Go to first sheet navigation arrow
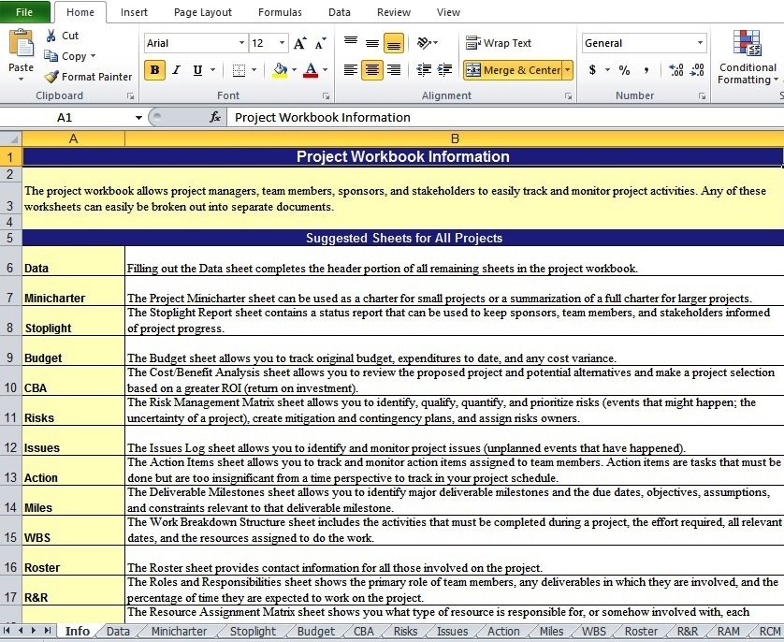 pyautogui.click(x=7, y=631)
